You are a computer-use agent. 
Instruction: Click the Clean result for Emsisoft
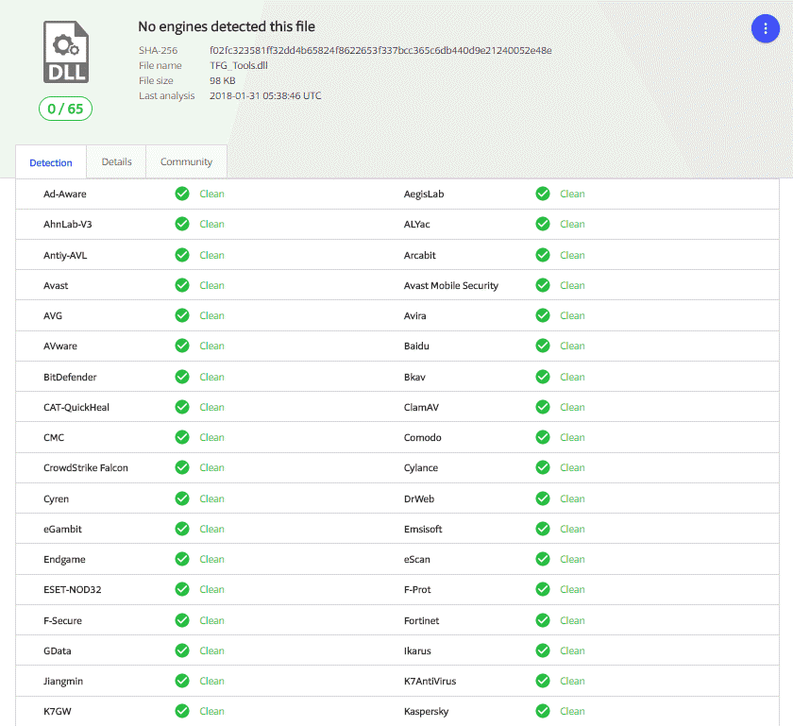(x=572, y=530)
